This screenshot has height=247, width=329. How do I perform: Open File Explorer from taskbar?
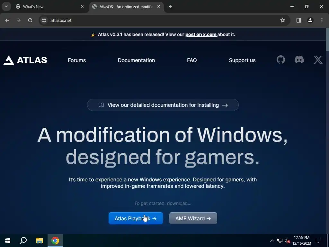(x=39, y=241)
